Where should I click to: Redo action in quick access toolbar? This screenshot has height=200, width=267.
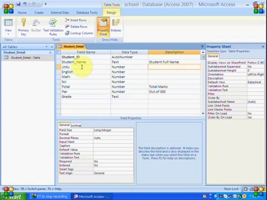point(34,4)
